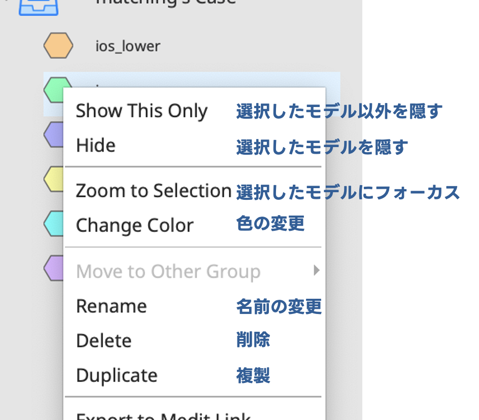Choose Hide from the context menu
The width and height of the screenshot is (479, 420).
click(x=95, y=145)
